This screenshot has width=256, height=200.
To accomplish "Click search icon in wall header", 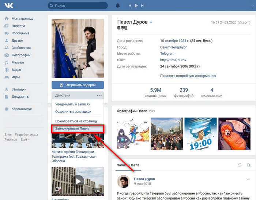I will pos(248,165).
